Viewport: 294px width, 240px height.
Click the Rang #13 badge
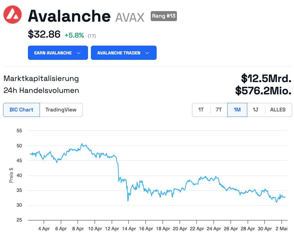[164, 16]
